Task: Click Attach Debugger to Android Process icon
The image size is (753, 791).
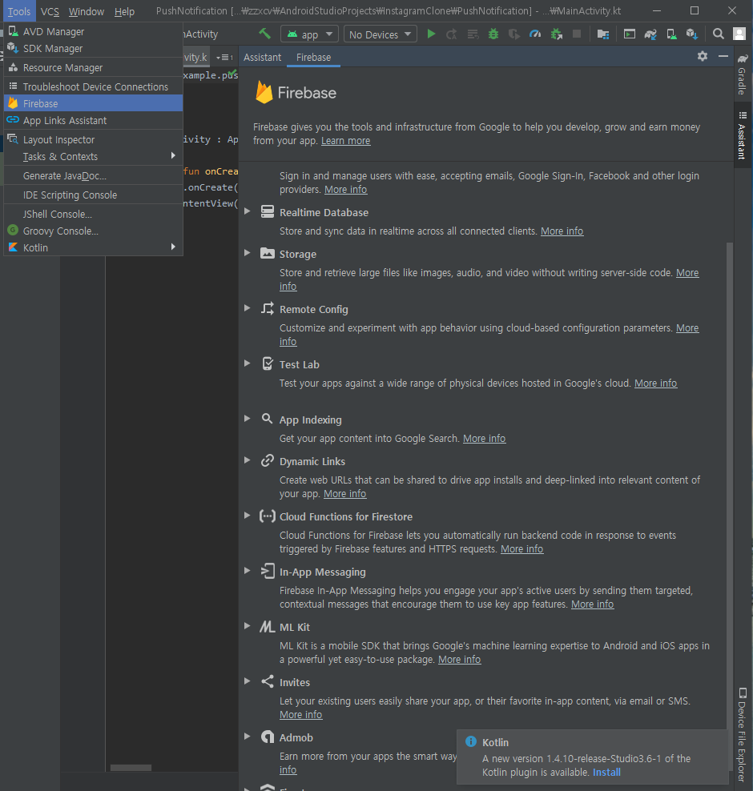Action: click(x=556, y=34)
